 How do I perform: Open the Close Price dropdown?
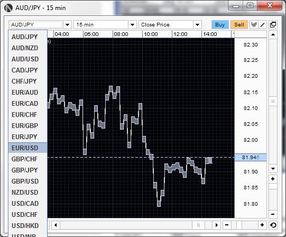(x=197, y=25)
